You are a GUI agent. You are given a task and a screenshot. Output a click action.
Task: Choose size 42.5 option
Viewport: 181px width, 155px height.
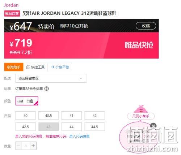[26, 127]
